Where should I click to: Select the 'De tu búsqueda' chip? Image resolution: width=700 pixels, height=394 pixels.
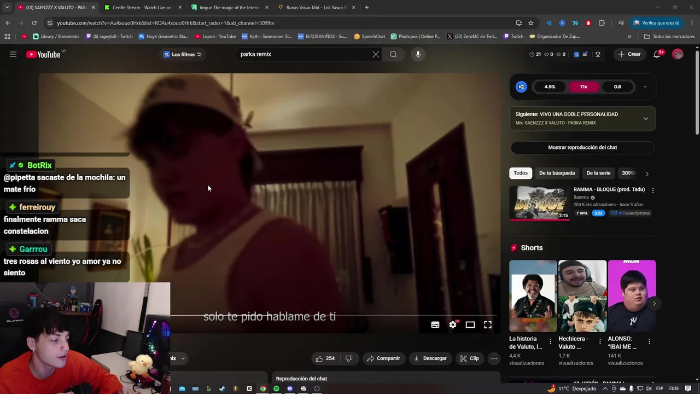click(x=557, y=173)
